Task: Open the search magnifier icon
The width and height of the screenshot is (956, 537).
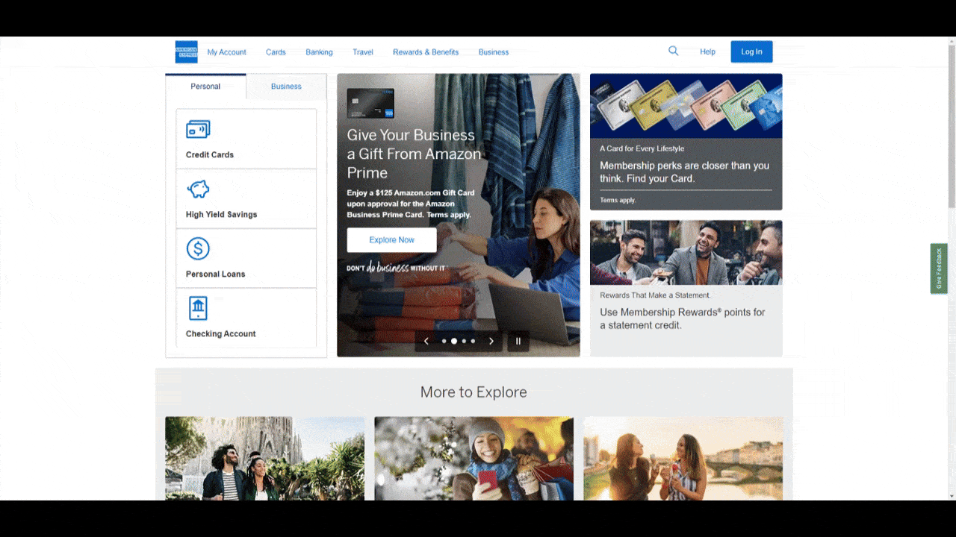Action: (673, 51)
